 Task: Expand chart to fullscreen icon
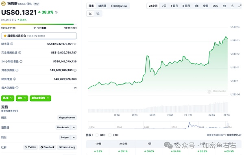(240, 6)
